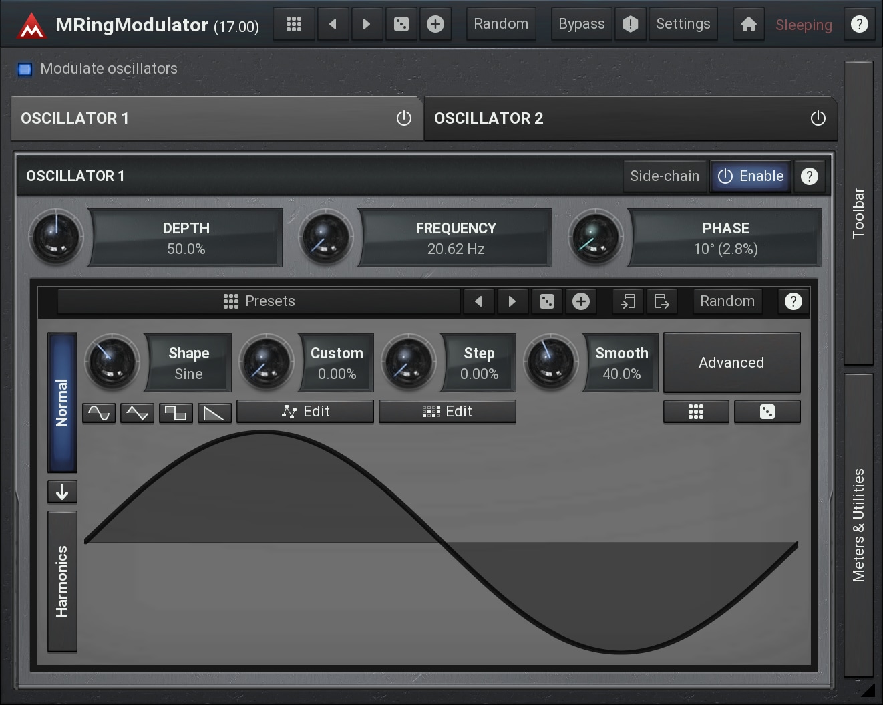
Task: Expand the Meters & Utilities side panel
Action: 858,525
